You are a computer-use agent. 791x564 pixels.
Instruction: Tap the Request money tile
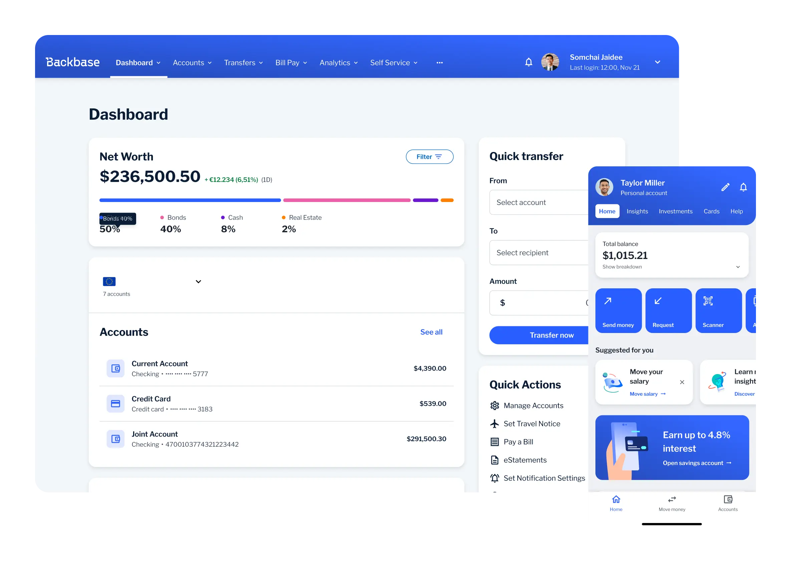click(x=668, y=310)
